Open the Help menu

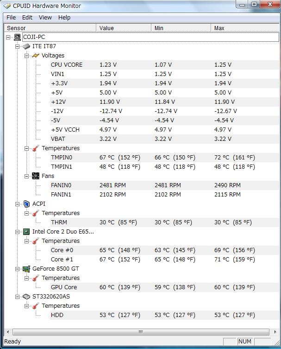click(64, 18)
